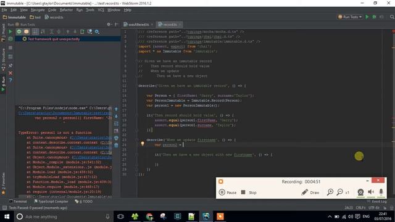Image resolution: width=395 pixels, height=222 pixels.
Task: Toggle soft-wrap in console output
Action: [116, 123]
